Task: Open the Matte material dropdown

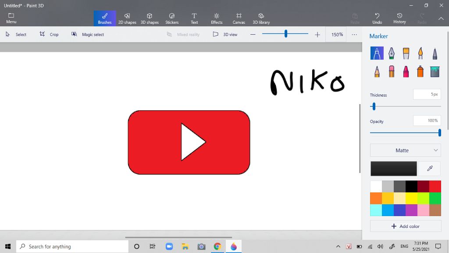Action: pyautogui.click(x=406, y=150)
